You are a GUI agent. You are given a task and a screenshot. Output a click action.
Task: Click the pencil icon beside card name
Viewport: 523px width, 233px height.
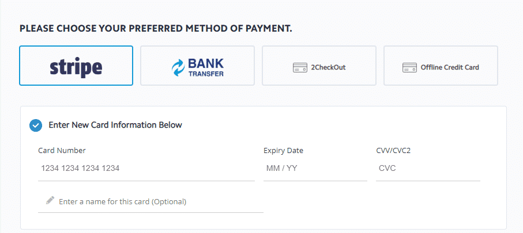[x=50, y=201]
